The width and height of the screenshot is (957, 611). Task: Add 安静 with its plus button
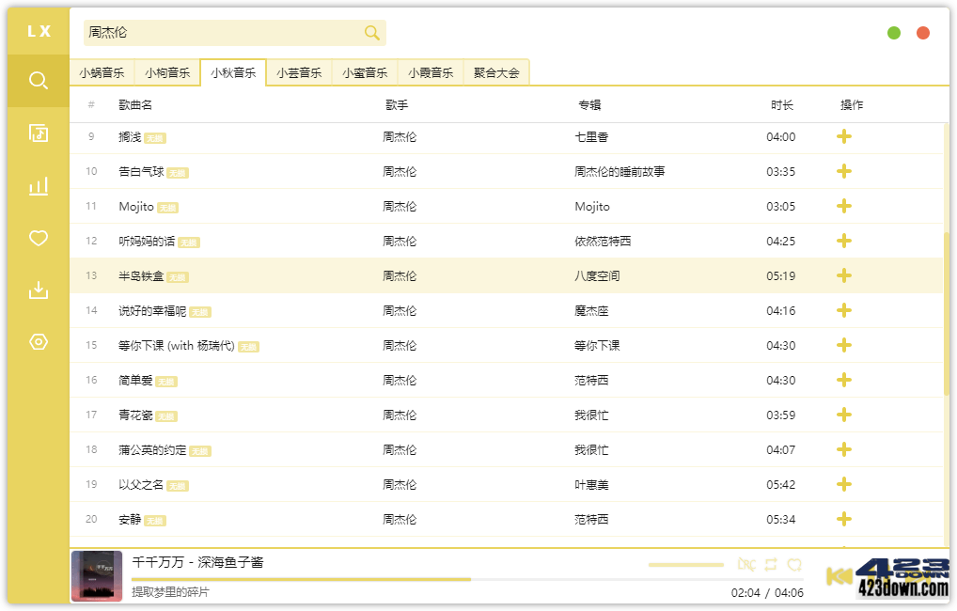pyautogui.click(x=843, y=518)
